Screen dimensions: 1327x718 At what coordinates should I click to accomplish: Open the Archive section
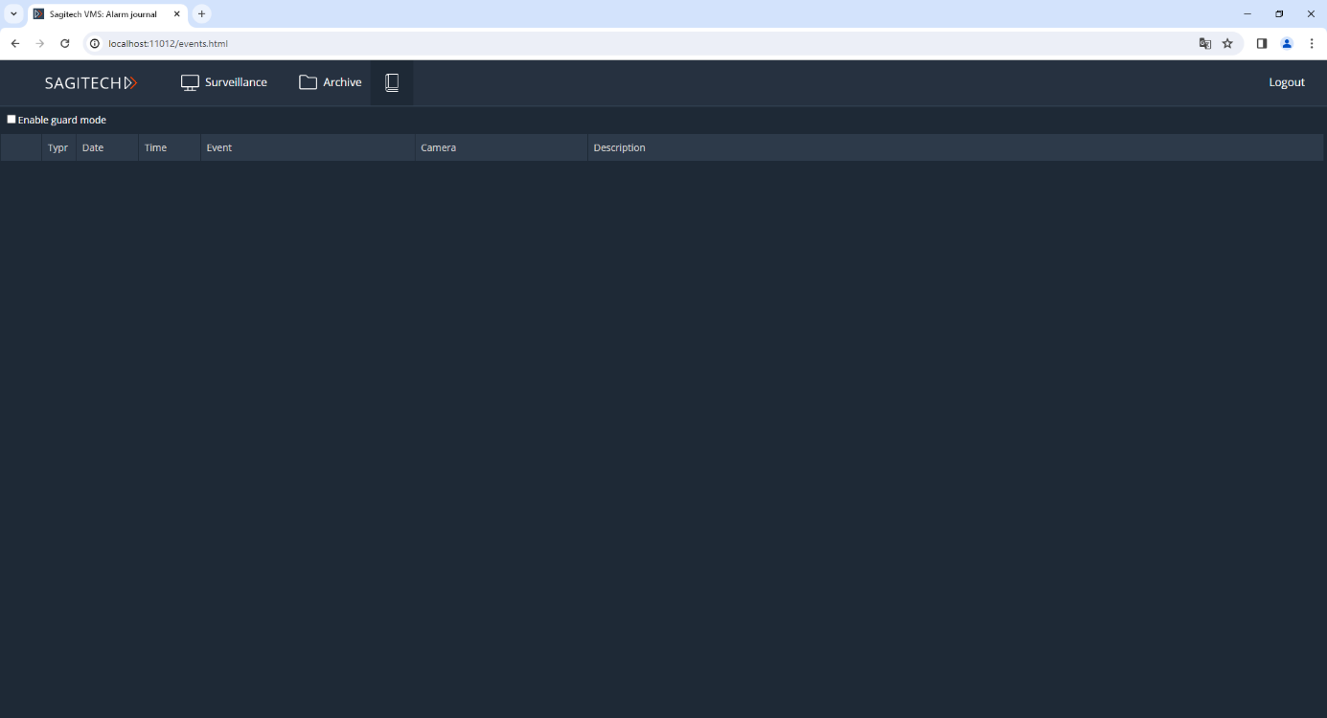tap(331, 82)
